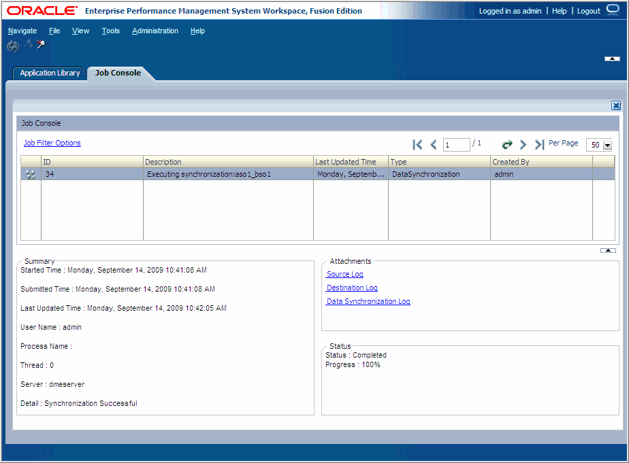Jump to last page of jobs
This screenshot has width=629, height=463.
tap(538, 144)
